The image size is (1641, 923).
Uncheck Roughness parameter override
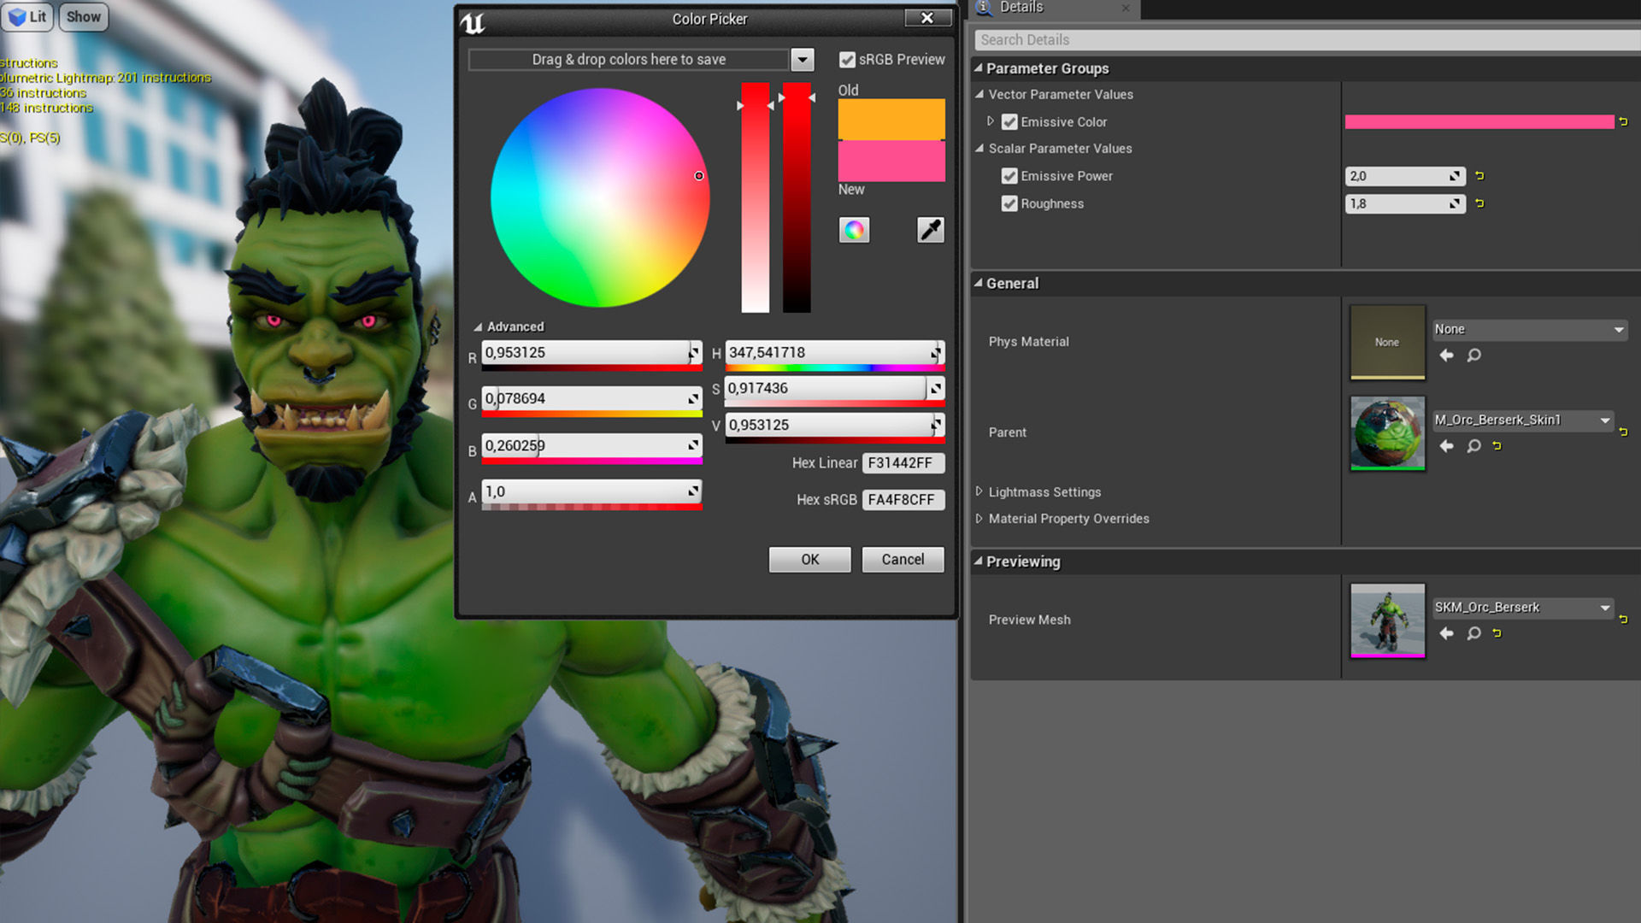point(1009,203)
